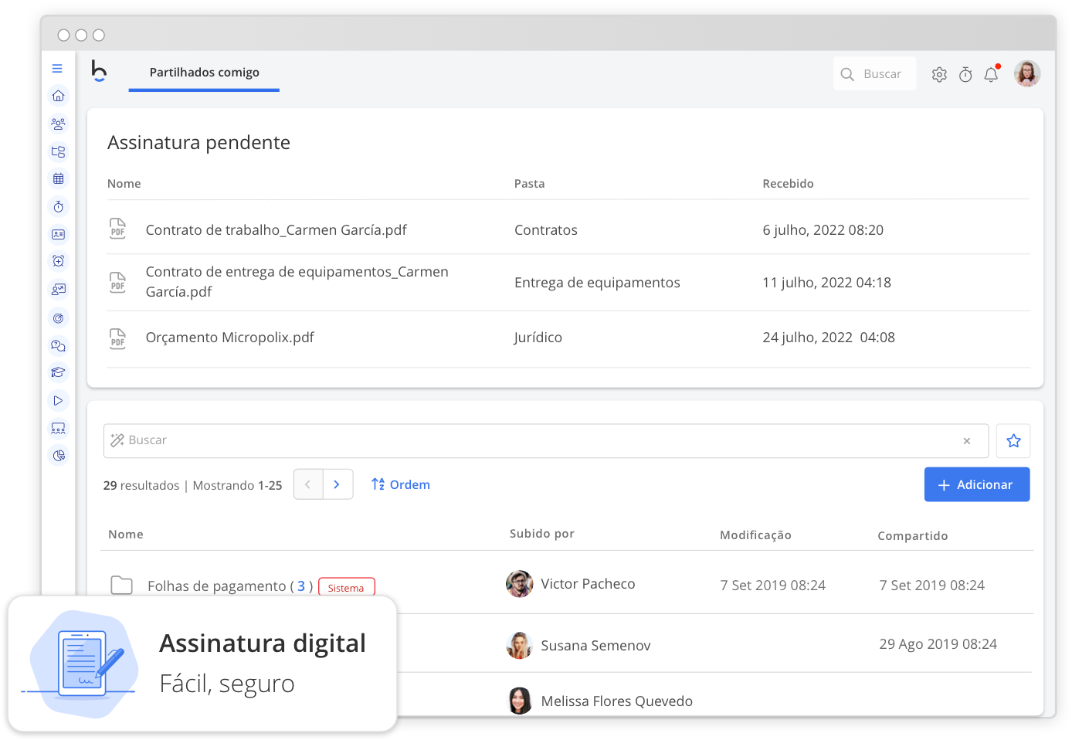Click the timer icon in top bar
1072x740 pixels.
pos(965,73)
